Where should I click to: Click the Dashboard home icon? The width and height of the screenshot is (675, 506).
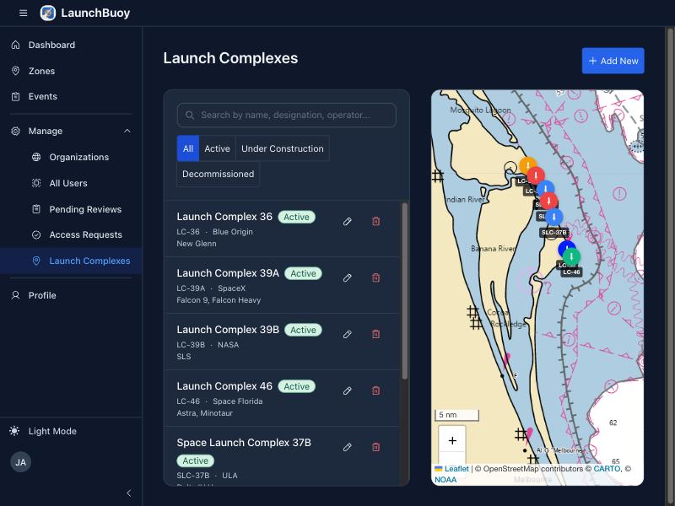click(15, 45)
